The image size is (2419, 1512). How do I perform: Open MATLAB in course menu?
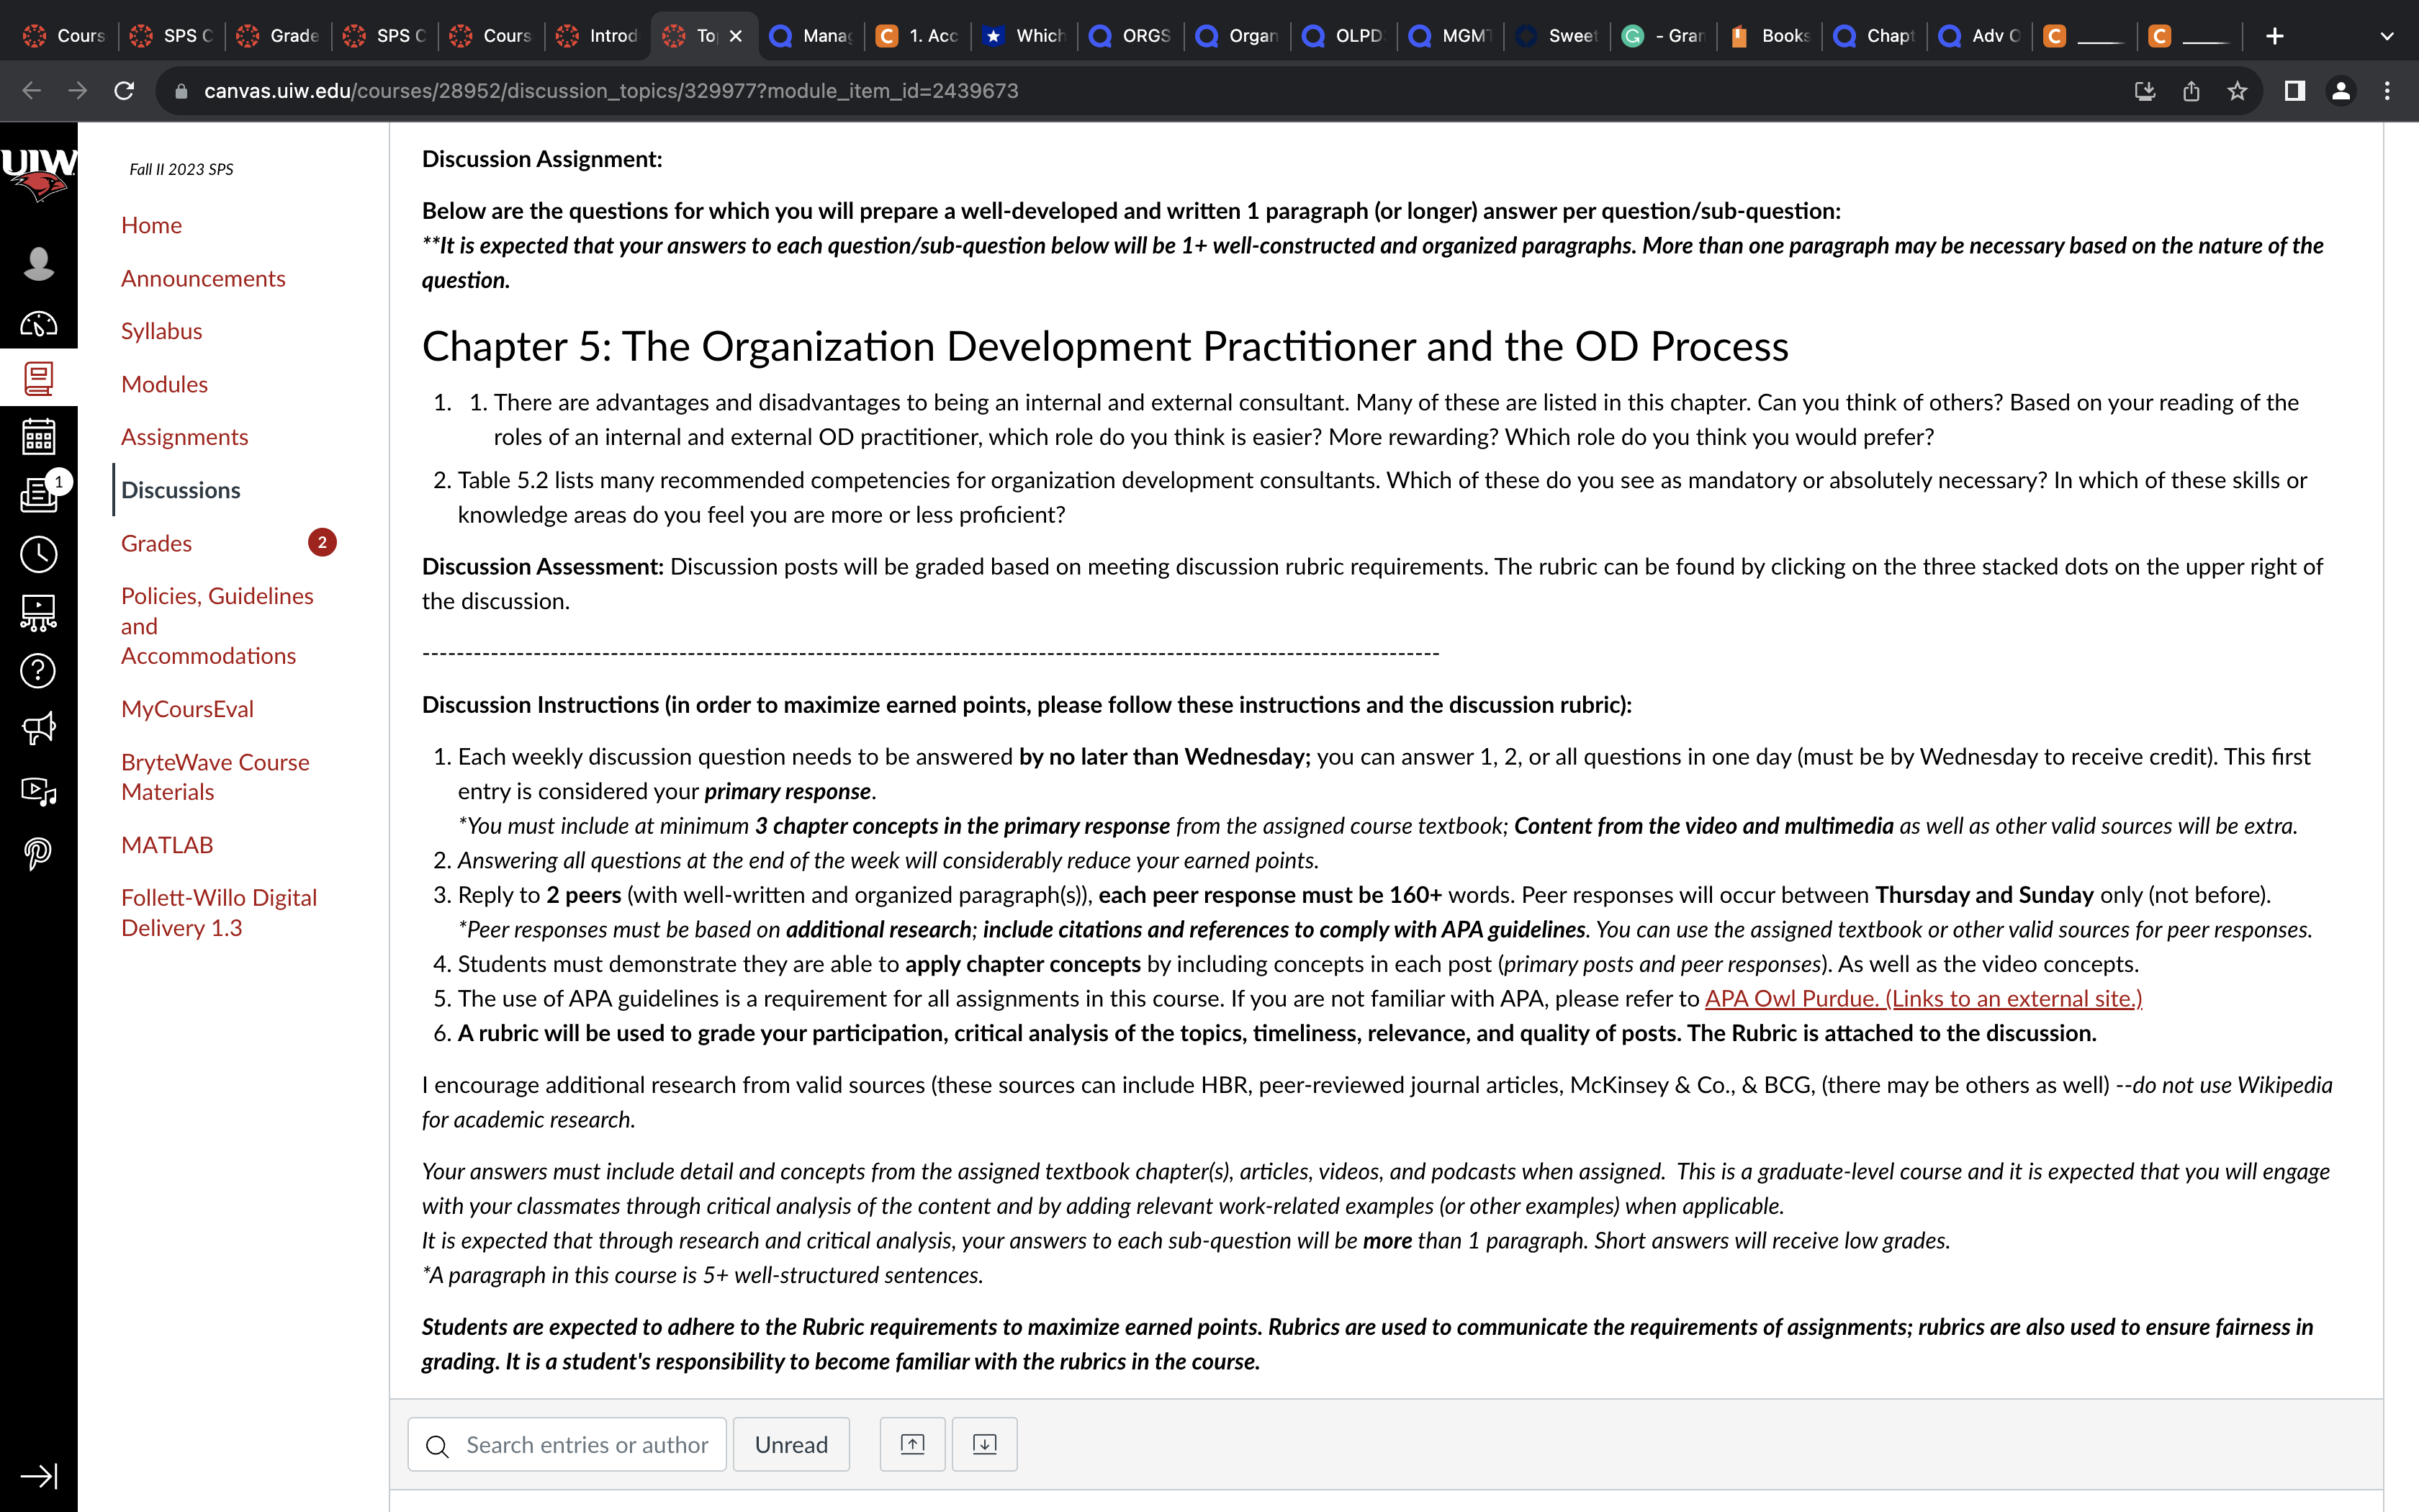pos(167,845)
